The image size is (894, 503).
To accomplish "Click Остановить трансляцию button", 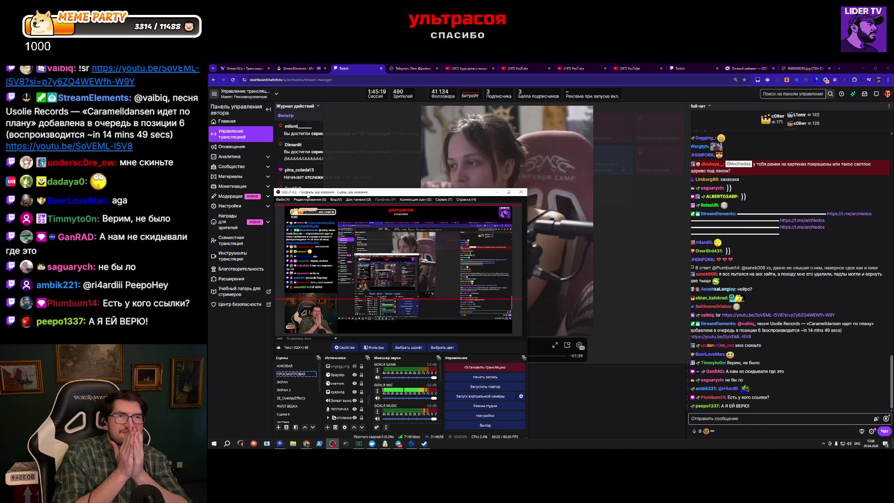I will click(x=485, y=367).
